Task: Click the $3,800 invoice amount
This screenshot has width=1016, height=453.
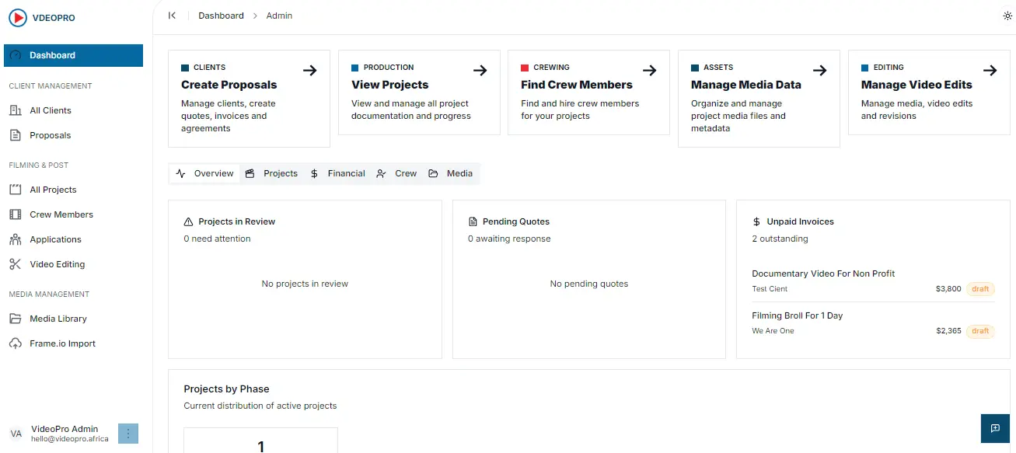Action: 948,289
